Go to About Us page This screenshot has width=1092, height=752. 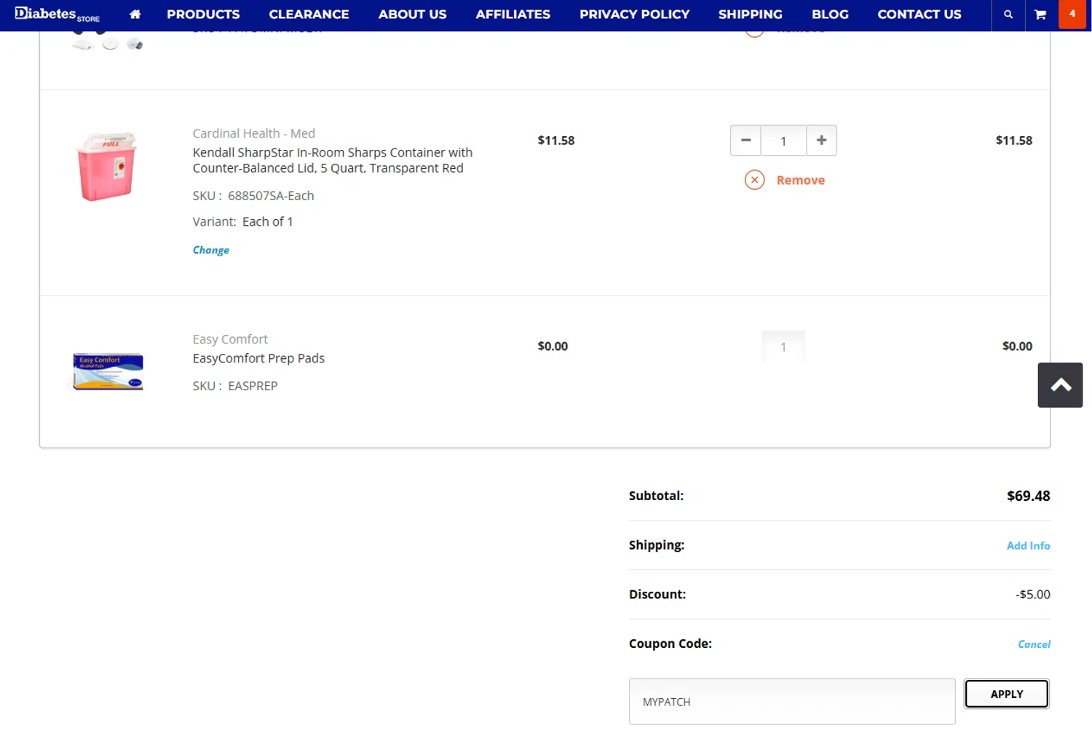point(412,14)
